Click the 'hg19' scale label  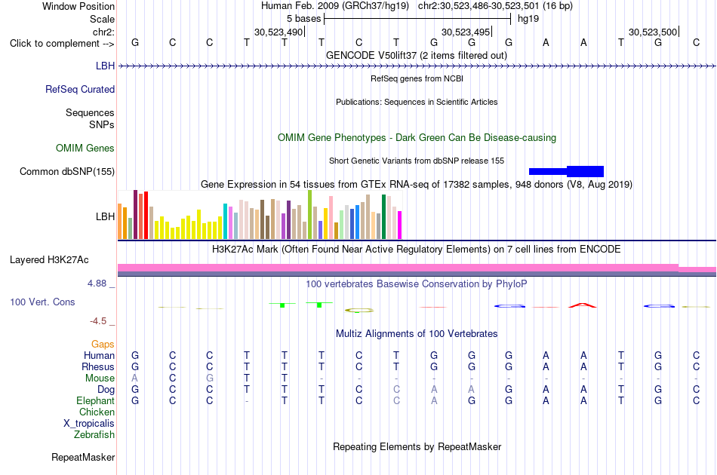point(528,19)
